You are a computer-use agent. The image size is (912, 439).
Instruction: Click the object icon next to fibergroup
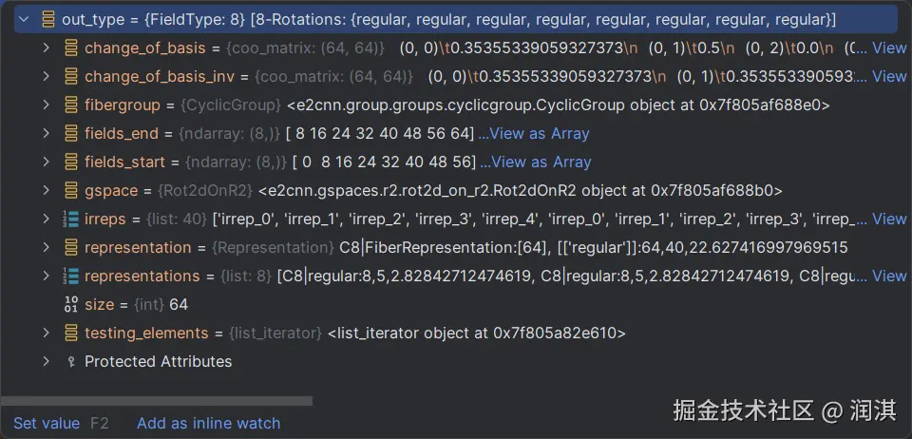(71, 105)
